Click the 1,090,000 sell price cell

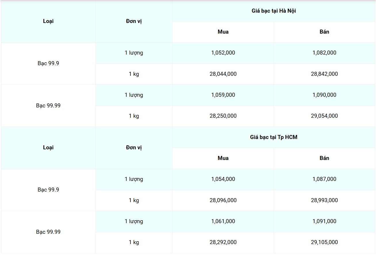click(x=324, y=95)
